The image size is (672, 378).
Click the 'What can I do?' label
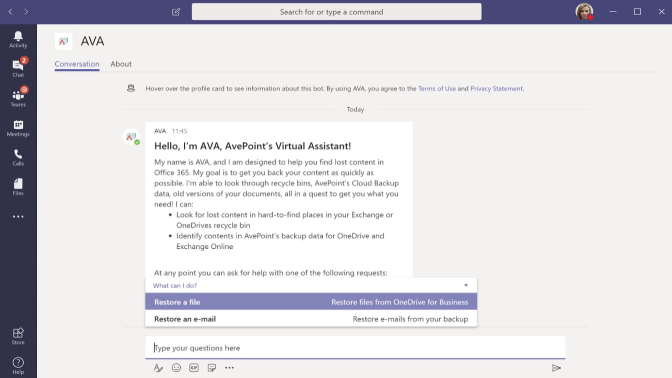(175, 286)
